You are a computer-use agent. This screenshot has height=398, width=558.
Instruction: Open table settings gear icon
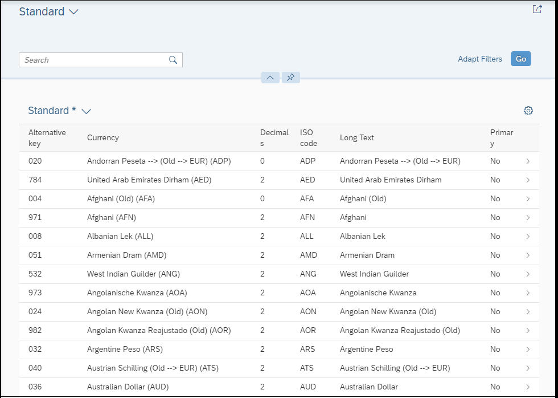[x=528, y=111]
